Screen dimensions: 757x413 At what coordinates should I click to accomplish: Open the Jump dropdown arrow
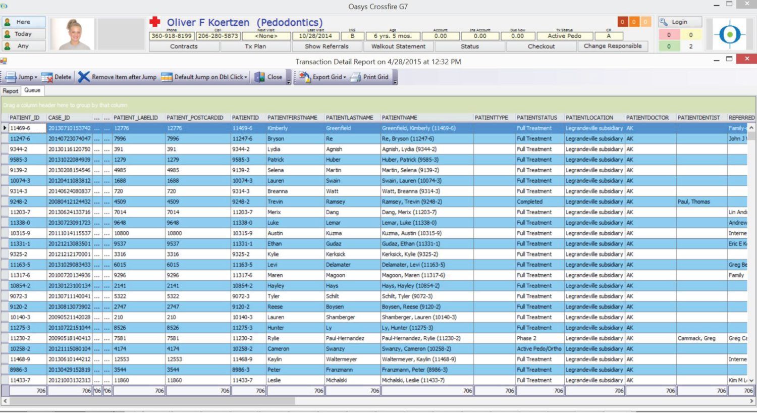(37, 77)
